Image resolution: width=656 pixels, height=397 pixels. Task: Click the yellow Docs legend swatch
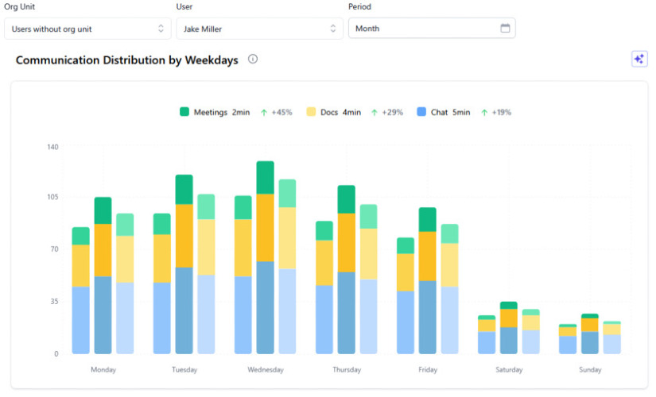311,112
